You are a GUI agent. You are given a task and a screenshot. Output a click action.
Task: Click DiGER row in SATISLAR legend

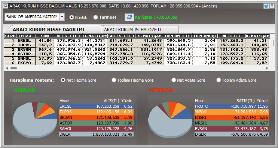click(232, 134)
